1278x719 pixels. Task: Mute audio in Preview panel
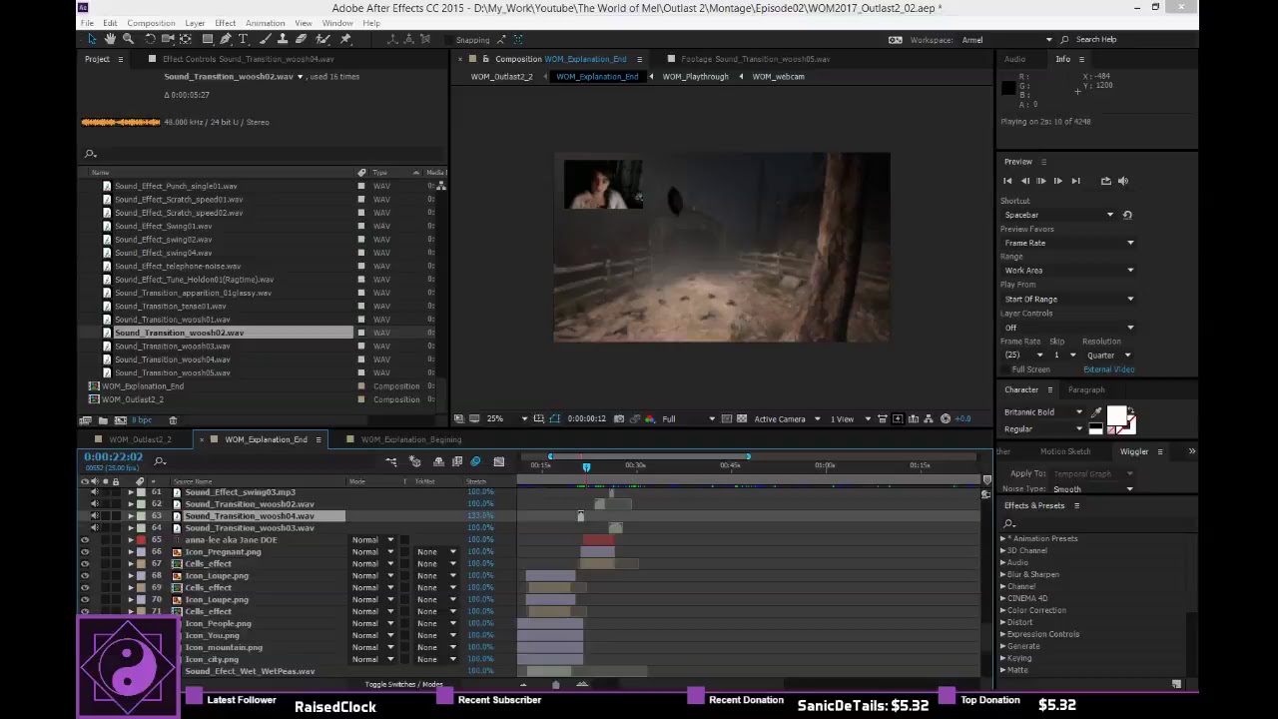tap(1123, 181)
